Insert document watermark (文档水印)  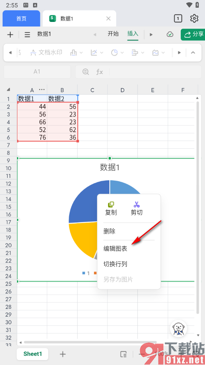pyautogui.click(x=46, y=53)
